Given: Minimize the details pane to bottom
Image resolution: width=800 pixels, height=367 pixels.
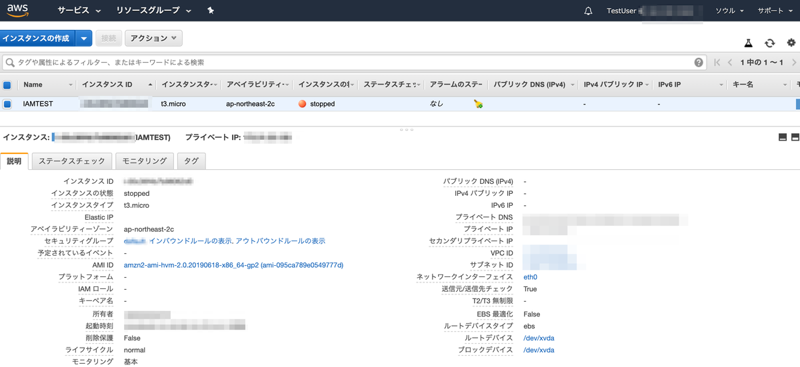Looking at the screenshot, I should coord(783,137).
